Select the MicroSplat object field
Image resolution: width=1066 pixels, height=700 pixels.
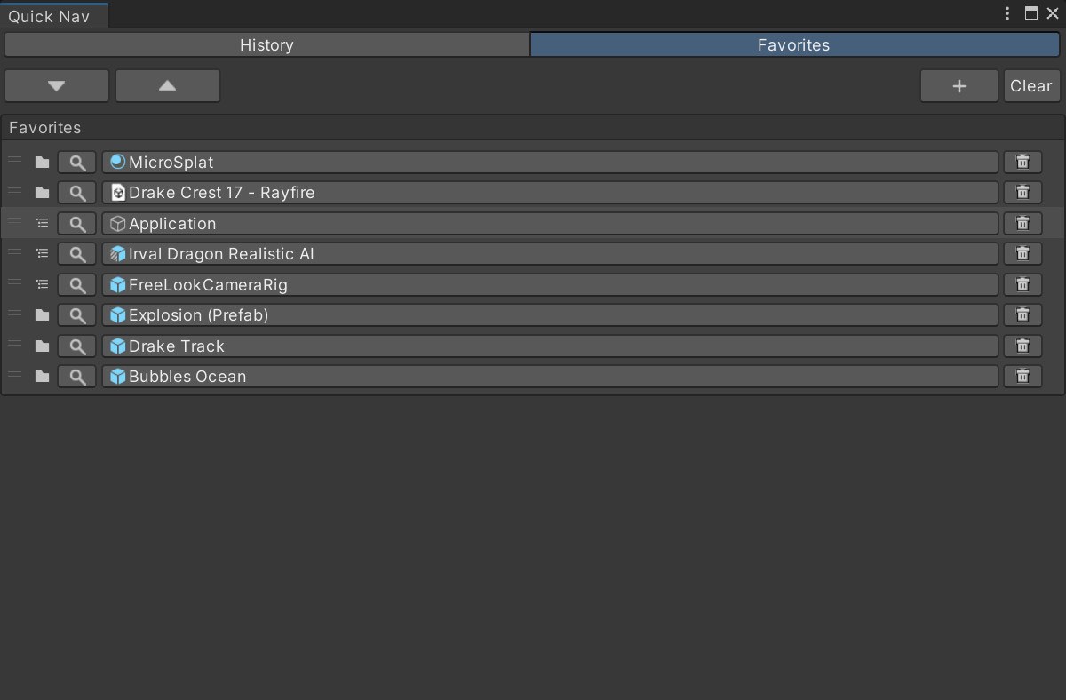point(550,163)
